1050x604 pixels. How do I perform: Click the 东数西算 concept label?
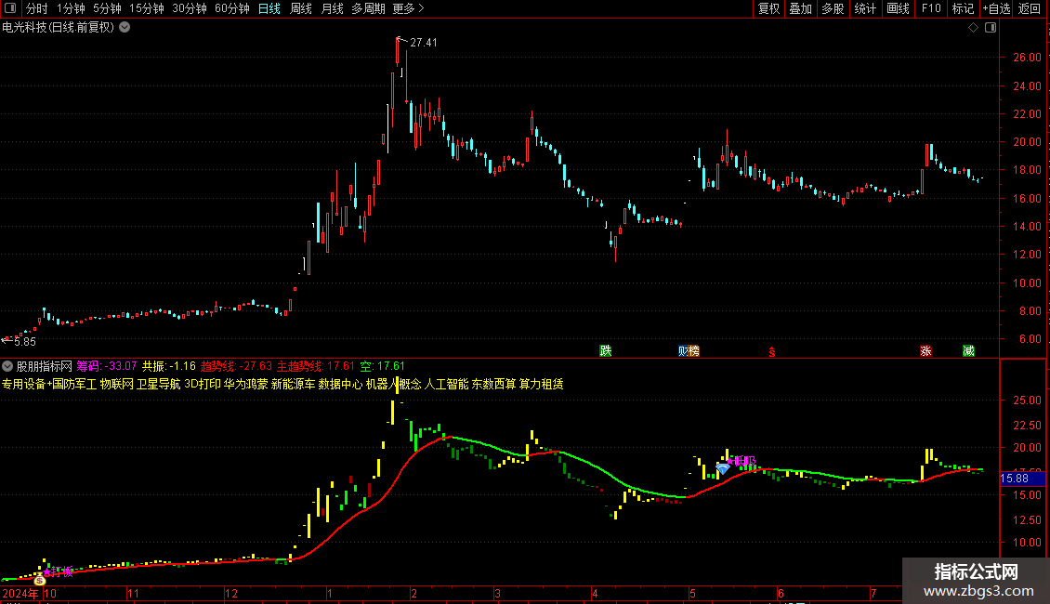[493, 385]
